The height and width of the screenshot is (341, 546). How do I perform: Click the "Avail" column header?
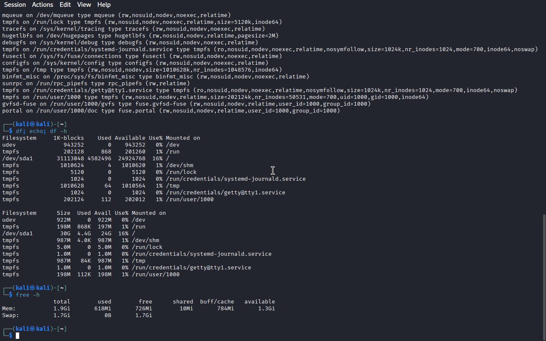pos(102,213)
